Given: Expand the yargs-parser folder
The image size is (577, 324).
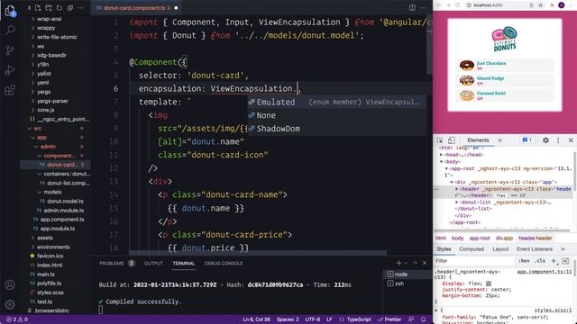Looking at the screenshot, I should point(52,101).
